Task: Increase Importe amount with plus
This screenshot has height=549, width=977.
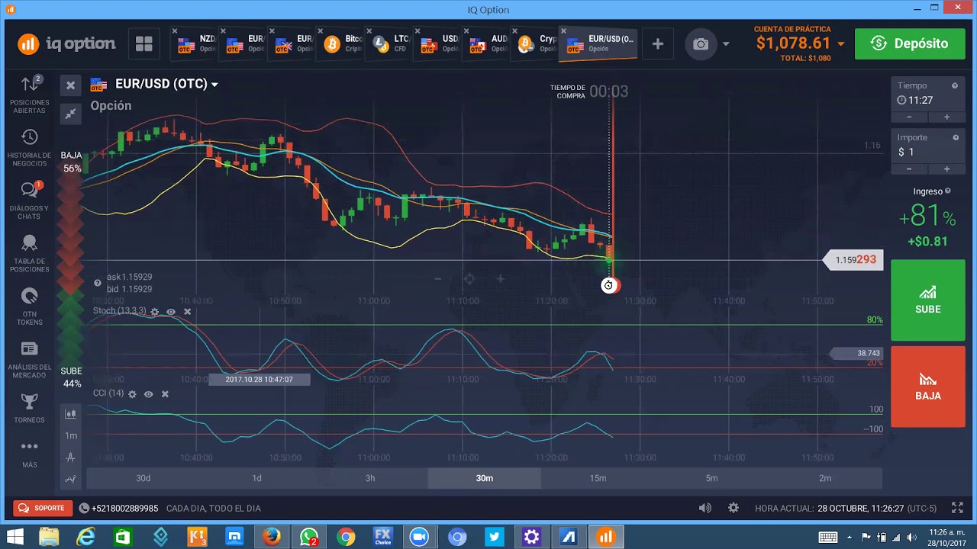Action: [x=946, y=169]
